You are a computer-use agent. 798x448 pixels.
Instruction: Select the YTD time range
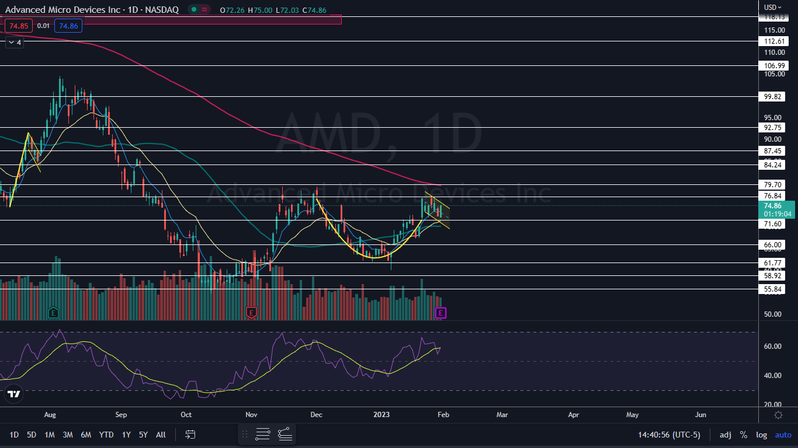(106, 435)
